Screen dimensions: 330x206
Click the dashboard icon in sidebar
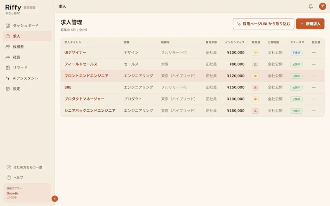coord(8,26)
